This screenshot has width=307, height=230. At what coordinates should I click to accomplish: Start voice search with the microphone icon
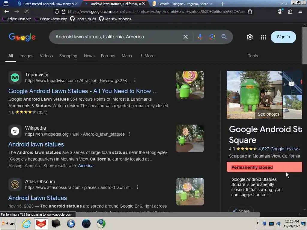pyautogui.click(x=200, y=37)
